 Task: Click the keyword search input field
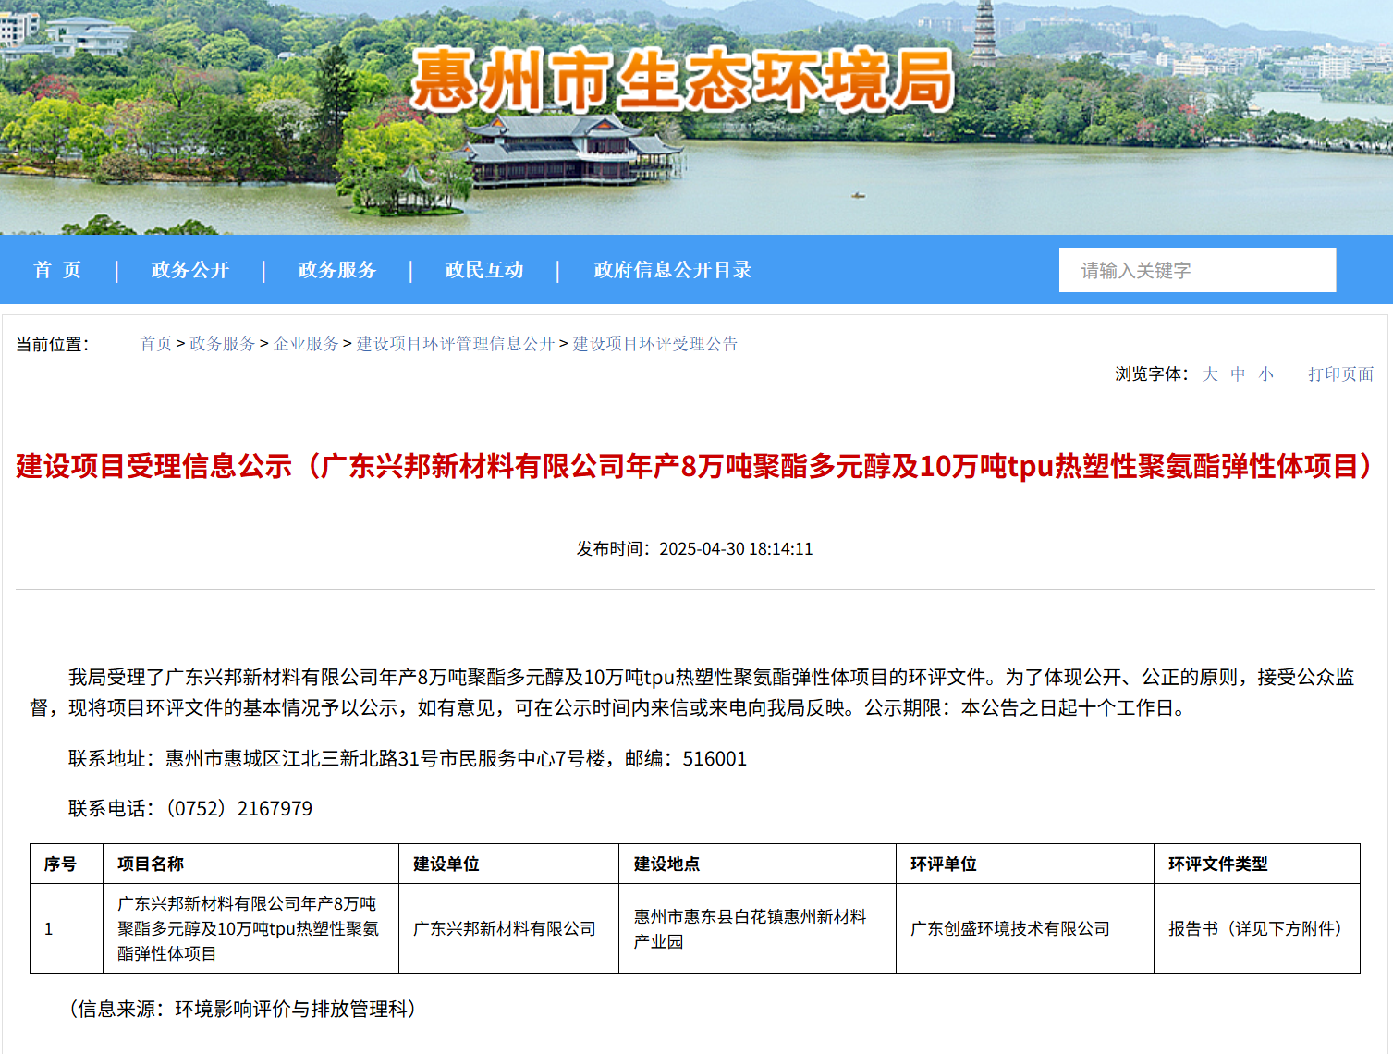point(1196,270)
